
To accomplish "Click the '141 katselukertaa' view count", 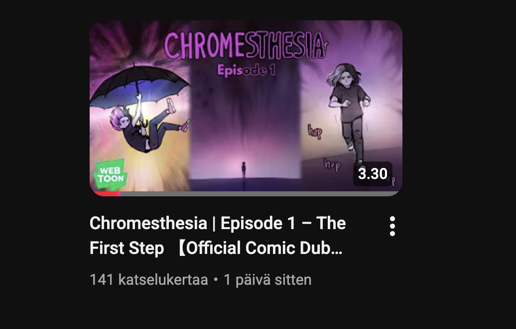I will pos(149,280).
